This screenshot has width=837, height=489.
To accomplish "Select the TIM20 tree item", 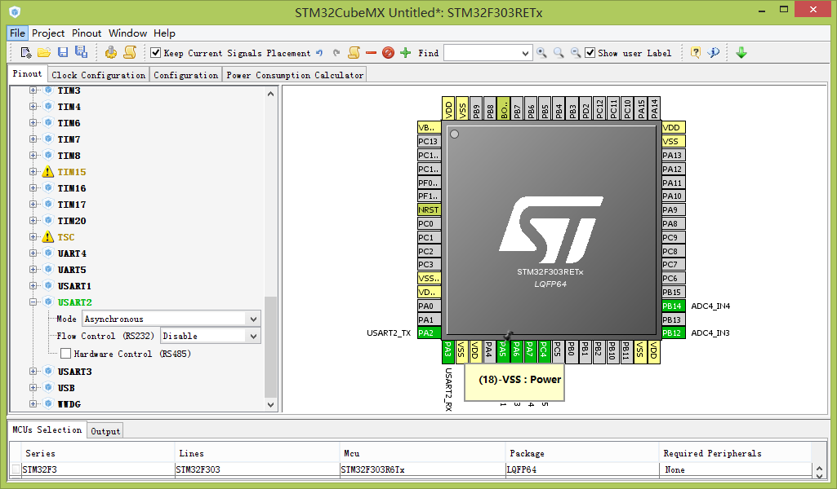I will pyautogui.click(x=72, y=221).
